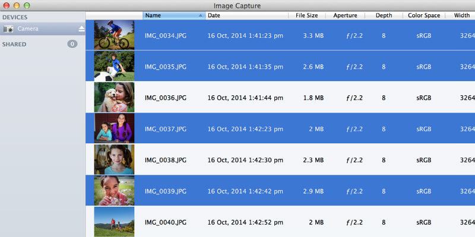Click the shared devices count badge
This screenshot has width=475, height=237.
[x=72, y=44]
